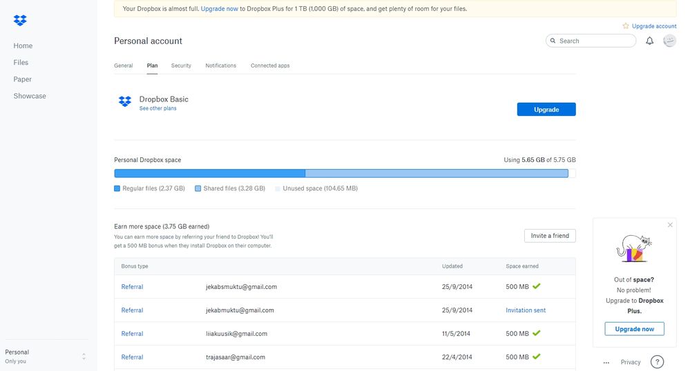Focus the Search input field
The width and height of the screenshot is (690, 371).
tap(595, 41)
